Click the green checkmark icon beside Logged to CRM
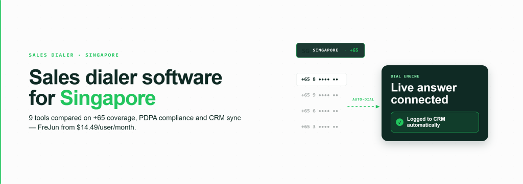The width and height of the screenshot is (523, 184). pyautogui.click(x=399, y=122)
